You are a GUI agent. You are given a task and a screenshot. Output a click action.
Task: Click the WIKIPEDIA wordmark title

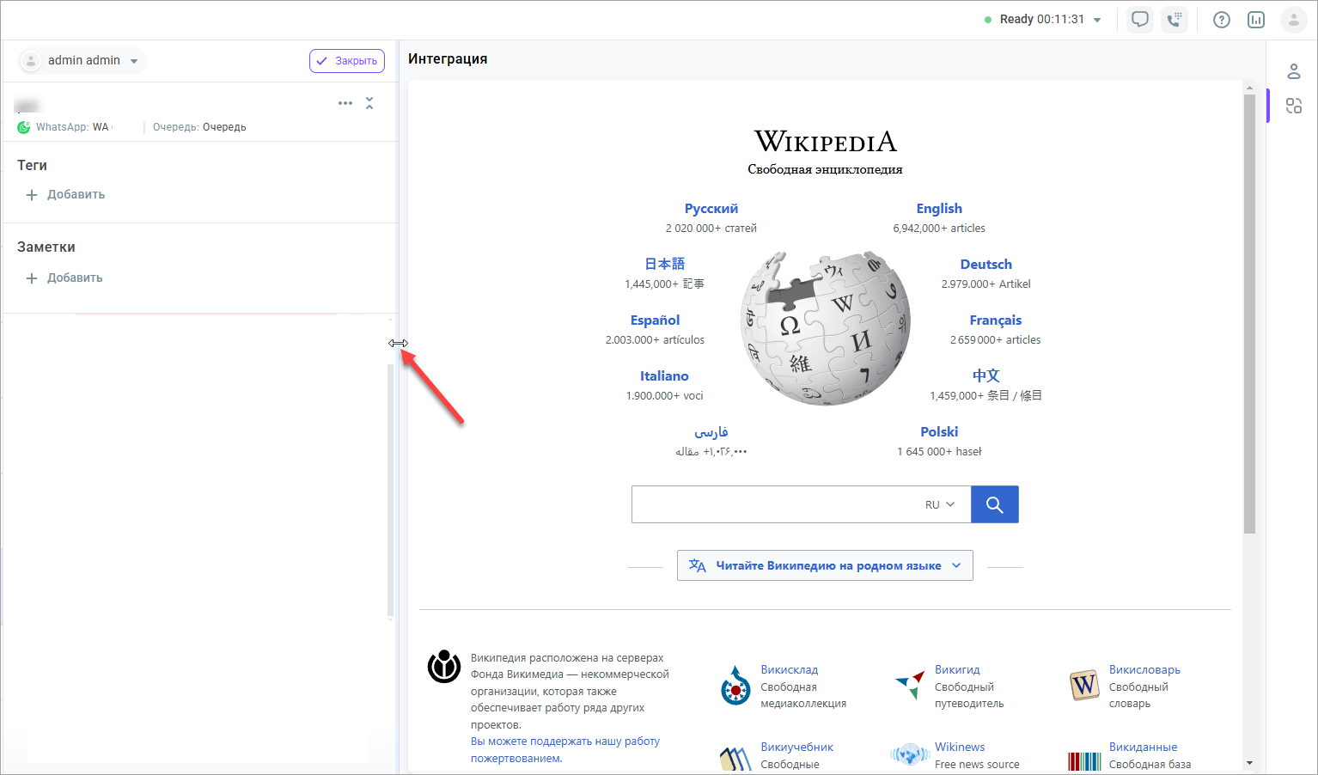pyautogui.click(x=826, y=141)
